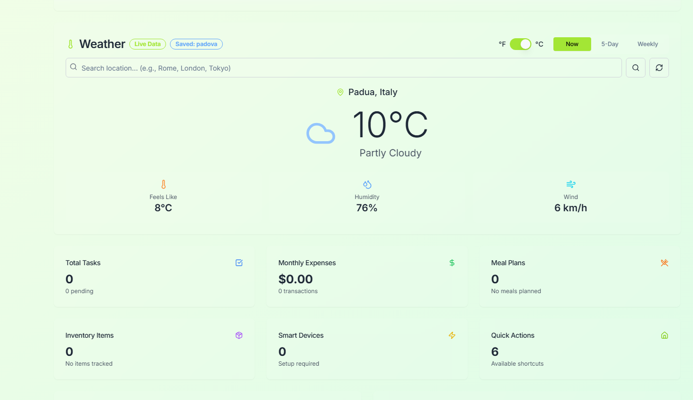Click the location pin beside Padua, Italy
Image resolution: width=693 pixels, height=400 pixels.
tap(340, 92)
